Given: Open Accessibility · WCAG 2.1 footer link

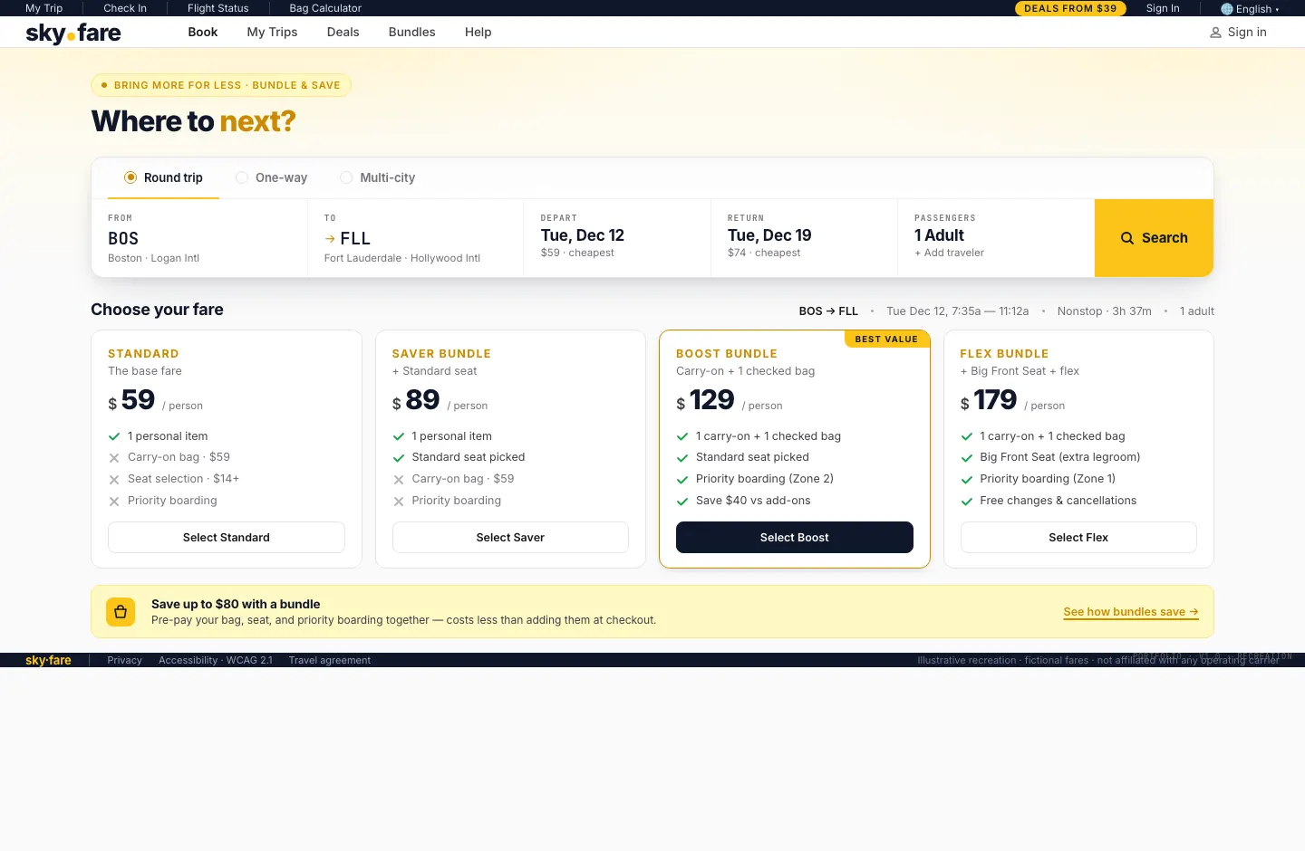Looking at the screenshot, I should (x=216, y=661).
